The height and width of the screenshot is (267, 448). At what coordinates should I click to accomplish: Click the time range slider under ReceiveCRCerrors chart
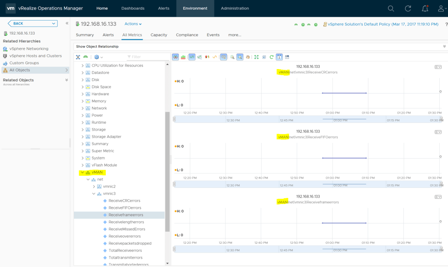(x=308, y=119)
